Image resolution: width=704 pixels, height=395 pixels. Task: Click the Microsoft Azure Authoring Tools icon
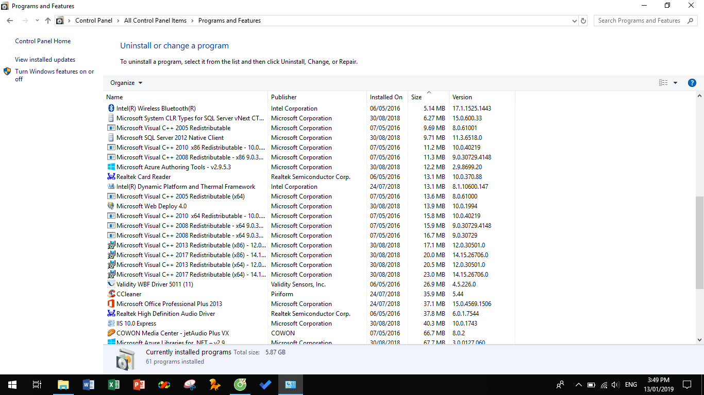[x=111, y=167]
